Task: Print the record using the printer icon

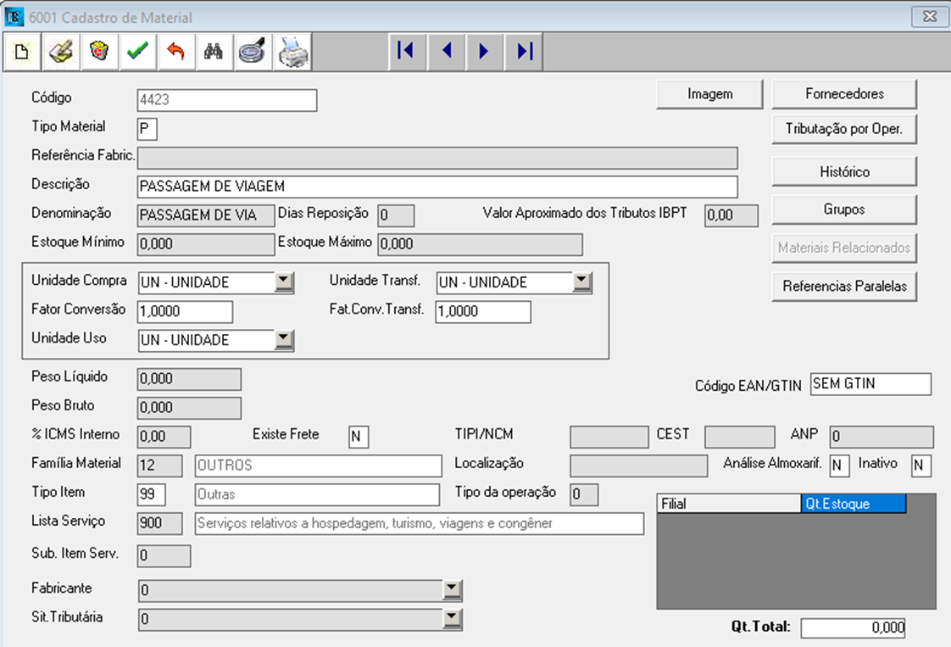Action: [x=292, y=52]
